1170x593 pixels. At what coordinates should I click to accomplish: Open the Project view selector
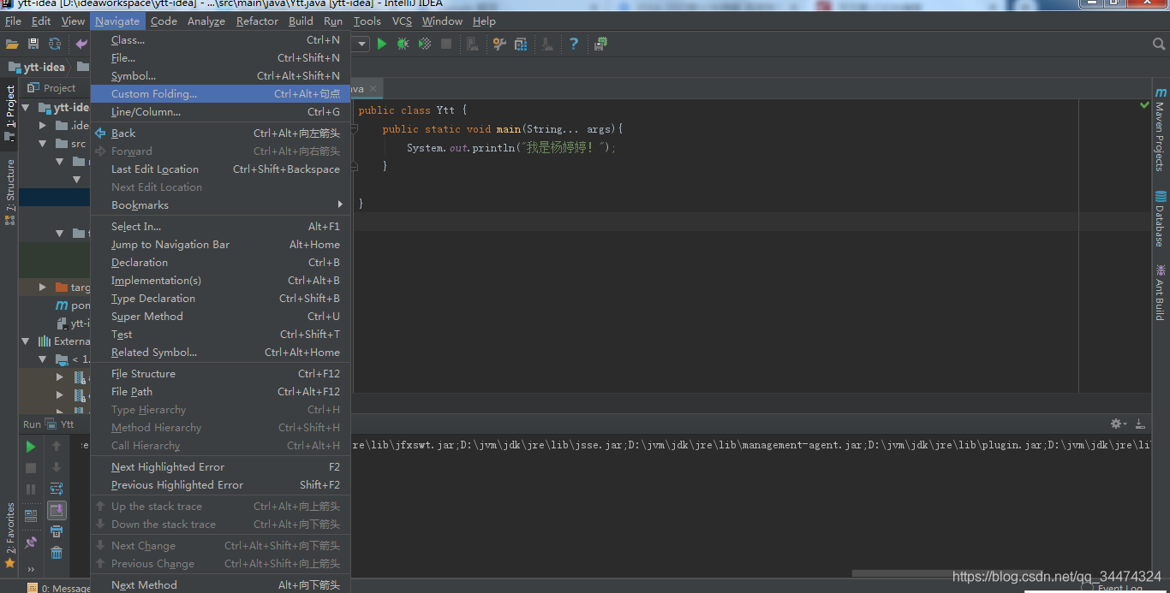click(x=51, y=88)
